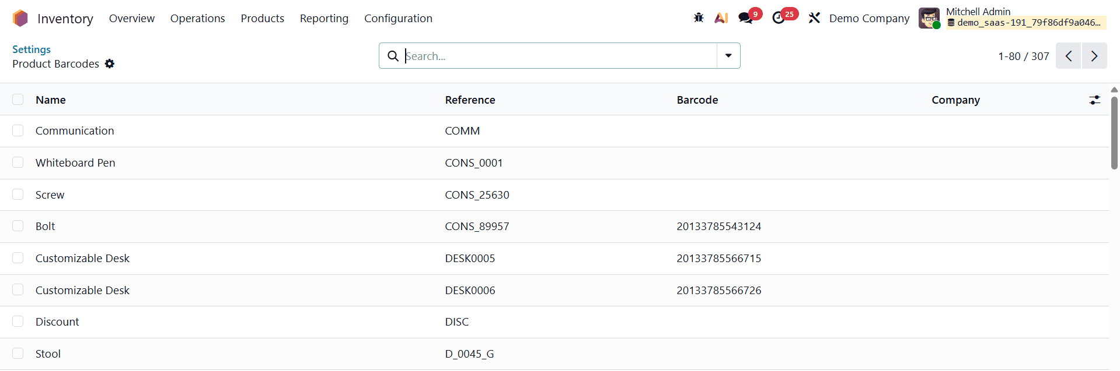Screen dimensions: 1120x371
Task: Click the DESK0006 reference cell
Action: (x=470, y=290)
